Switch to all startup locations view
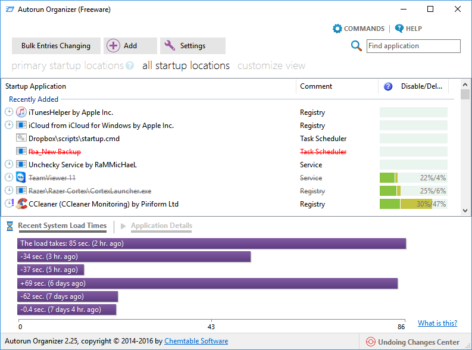 point(186,65)
